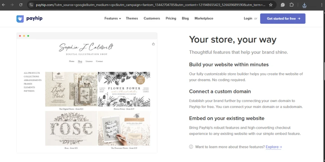The height and width of the screenshot is (162, 325).
Task: Select ARRANGEMENTS in preview sidebar
Action: pyautogui.click(x=33, y=80)
